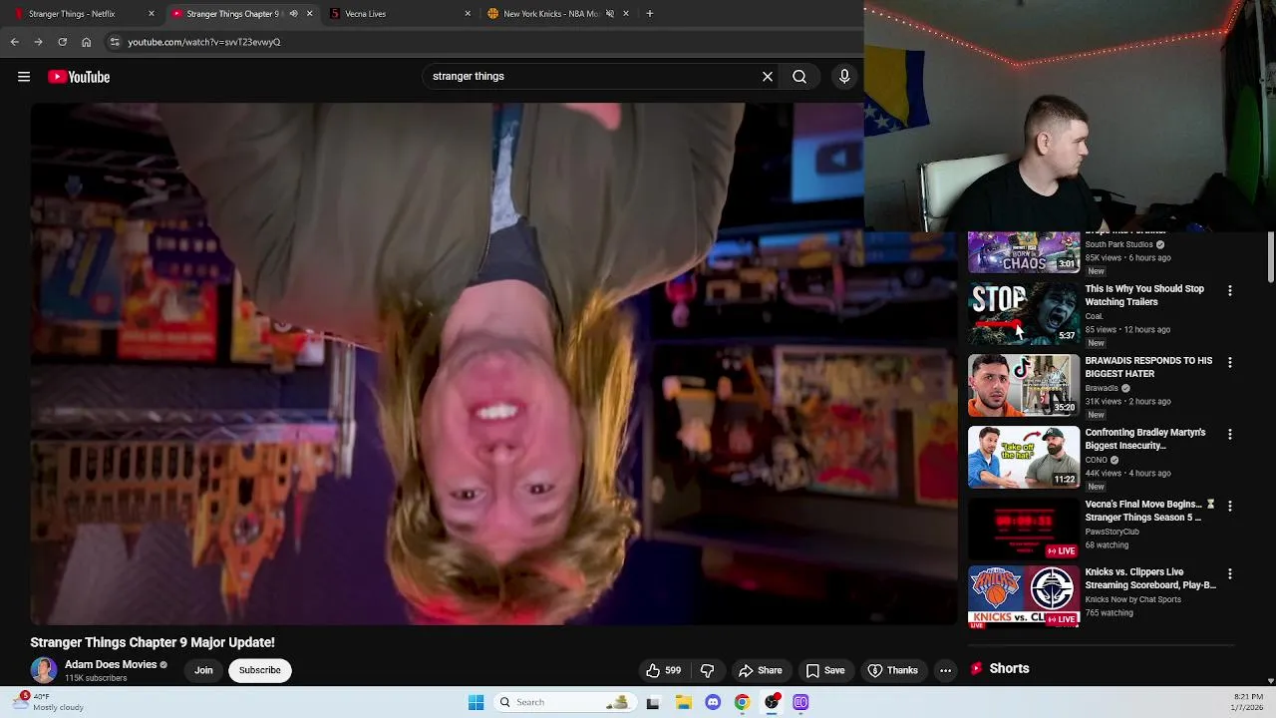Click the Windows taskbar Search box
1276x718 pixels.
[564, 702]
